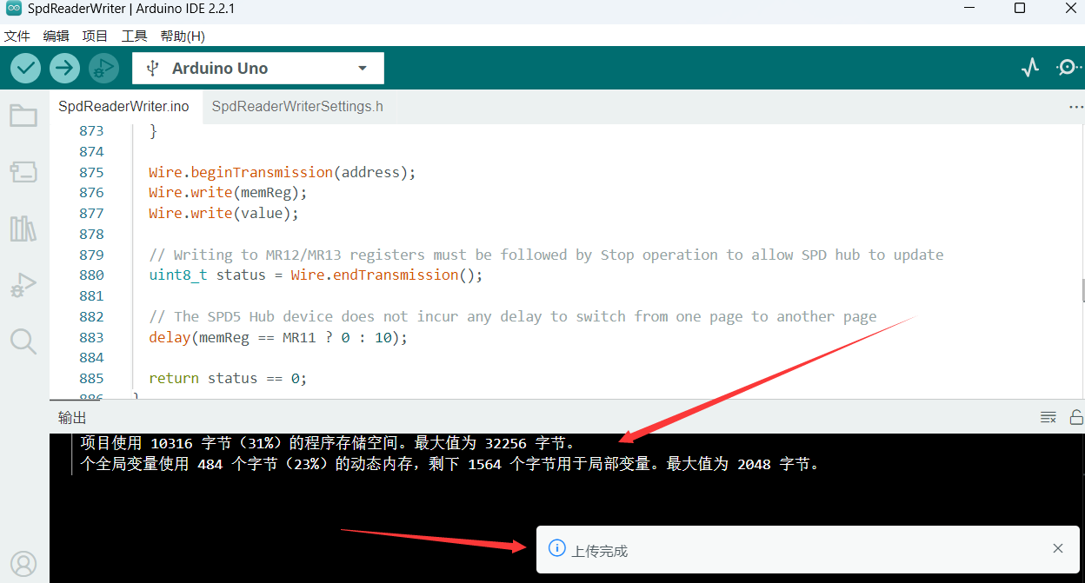Open the Debug sidebar panel
The width and height of the screenshot is (1085, 583).
23,285
